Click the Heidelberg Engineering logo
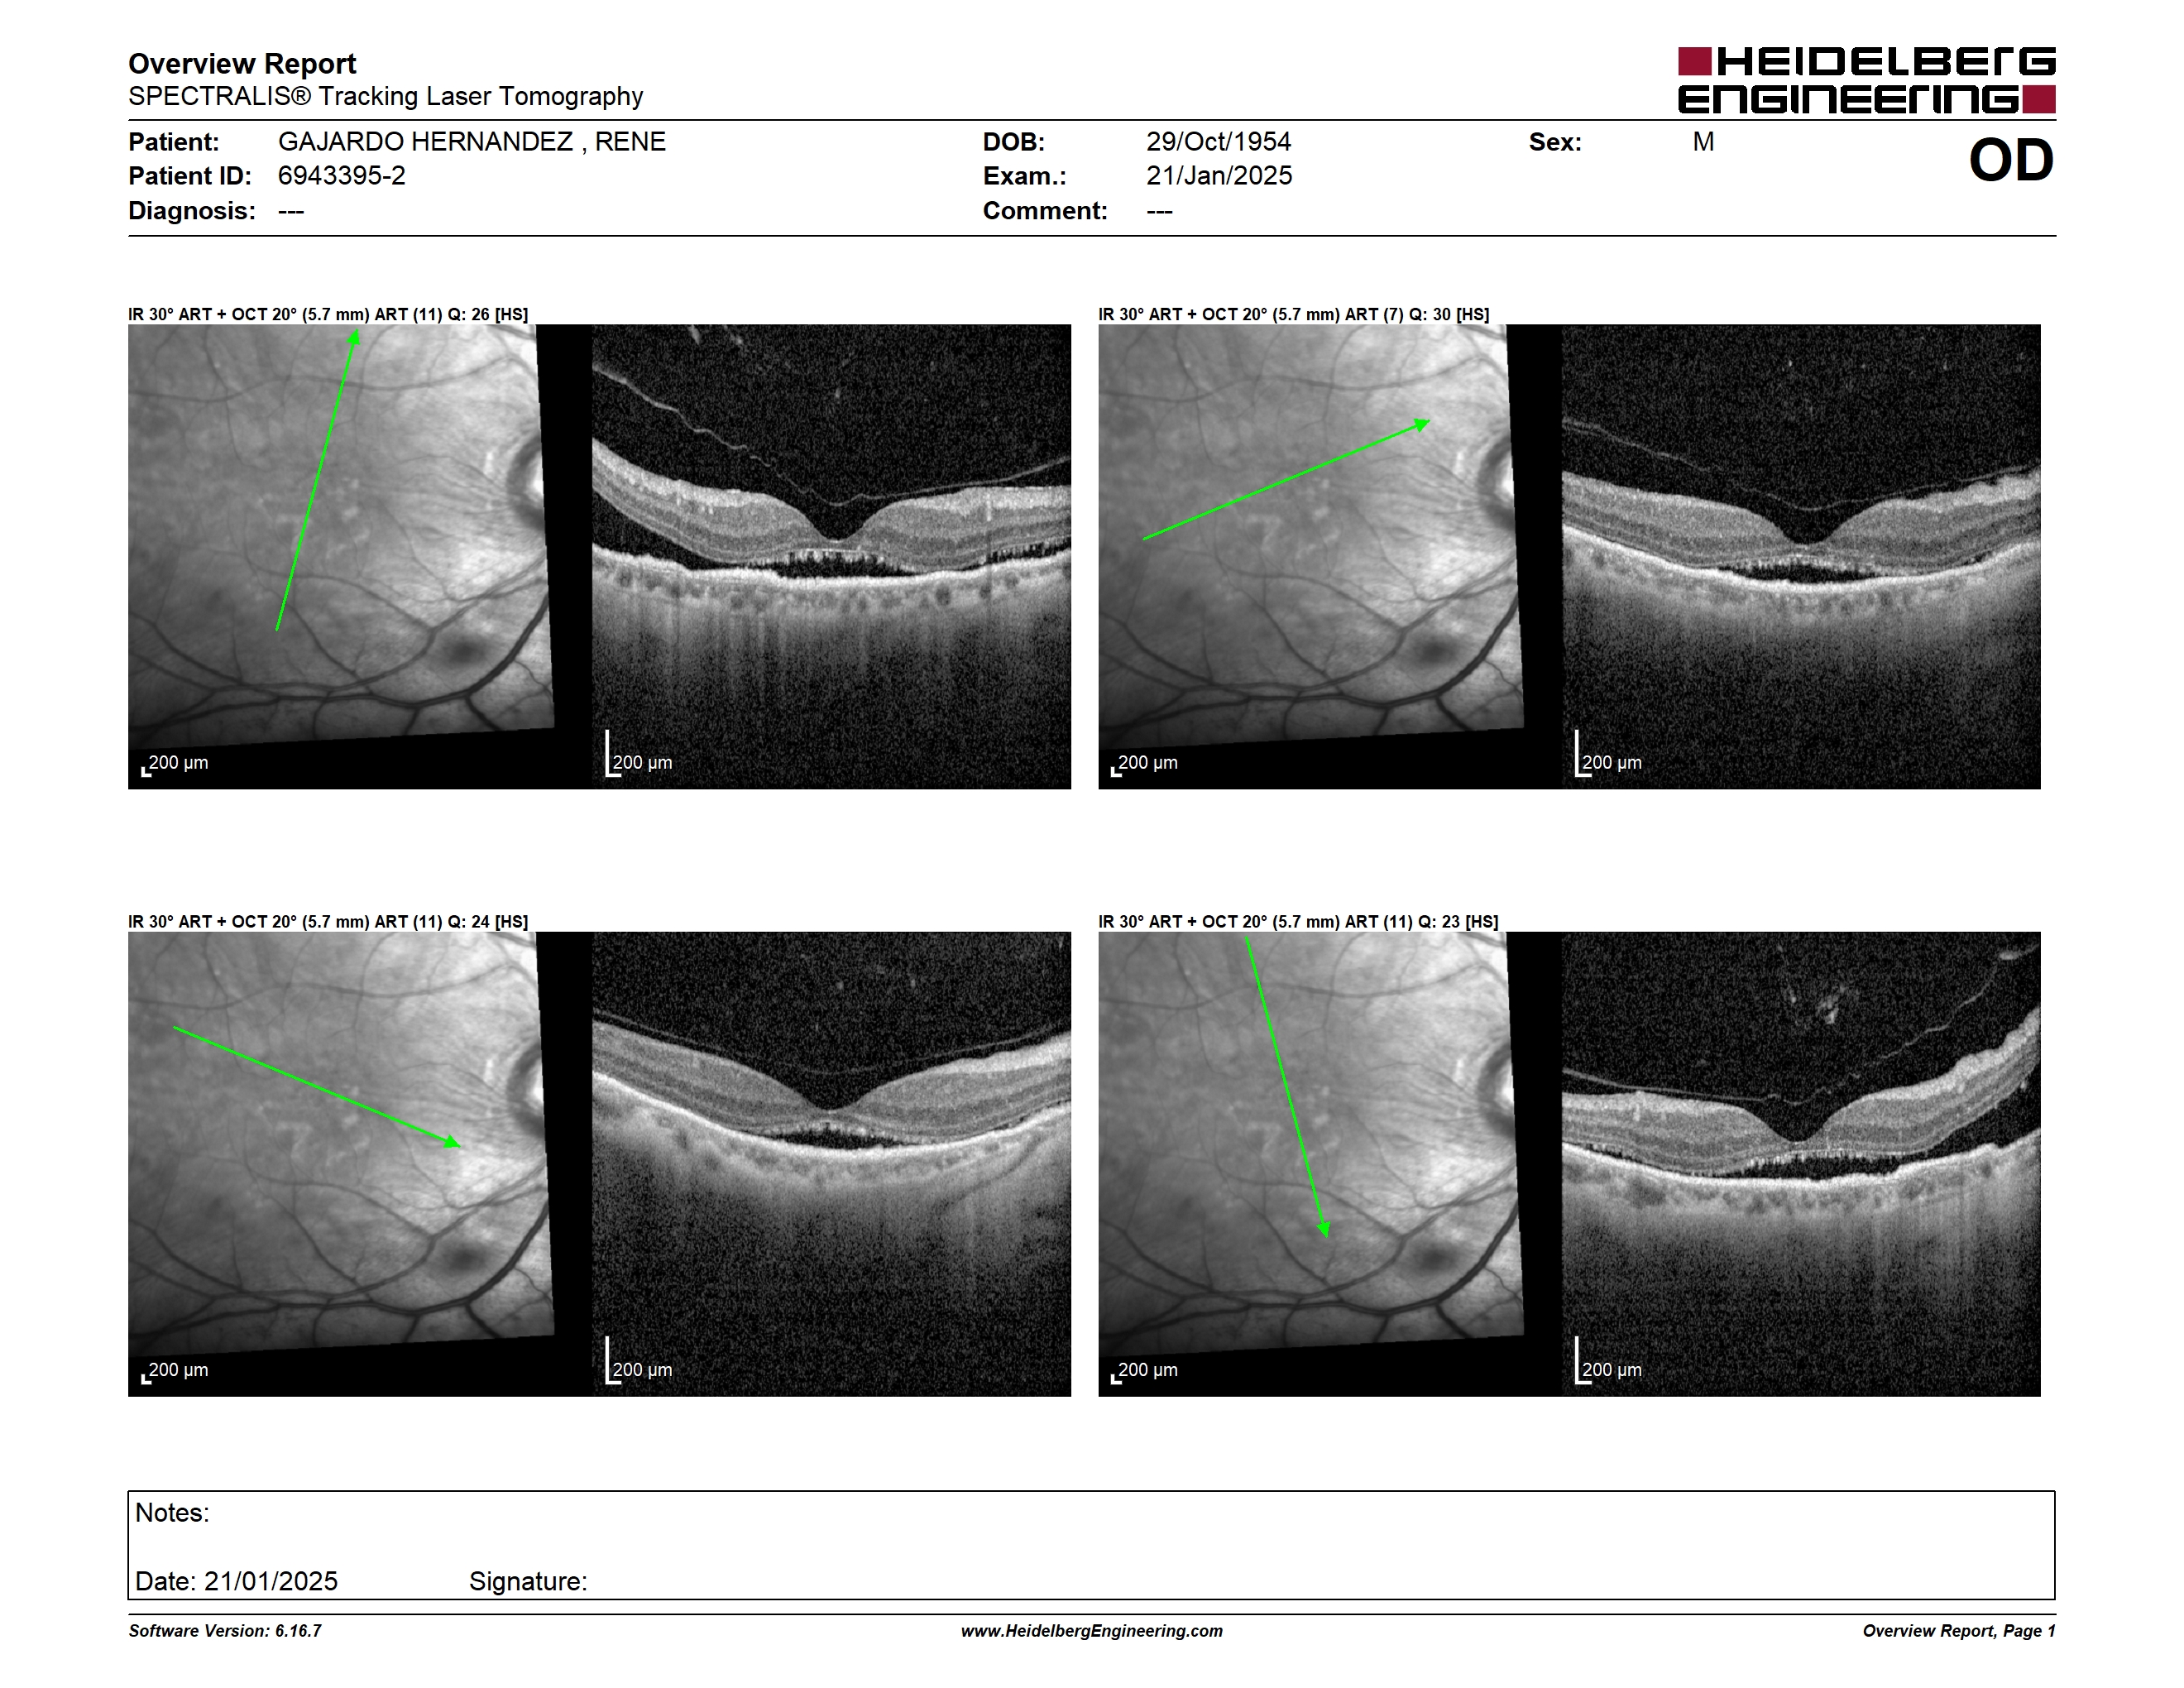2184x1688 pixels. pos(1866,80)
